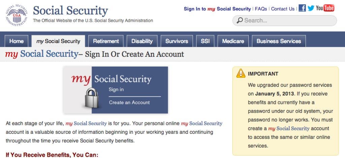345x158 pixels.
Task: Open the Contact Us link
Action: pyautogui.click(x=283, y=9)
